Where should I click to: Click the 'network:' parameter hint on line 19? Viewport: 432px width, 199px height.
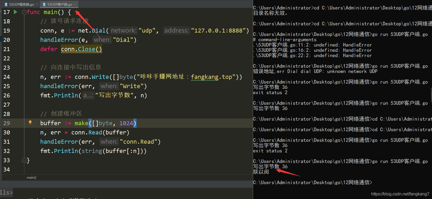(x=124, y=30)
